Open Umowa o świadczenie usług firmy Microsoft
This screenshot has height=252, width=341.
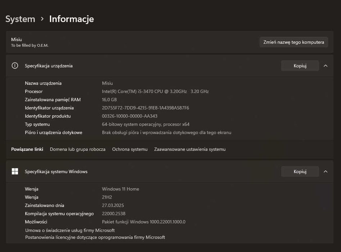[x=70, y=230]
